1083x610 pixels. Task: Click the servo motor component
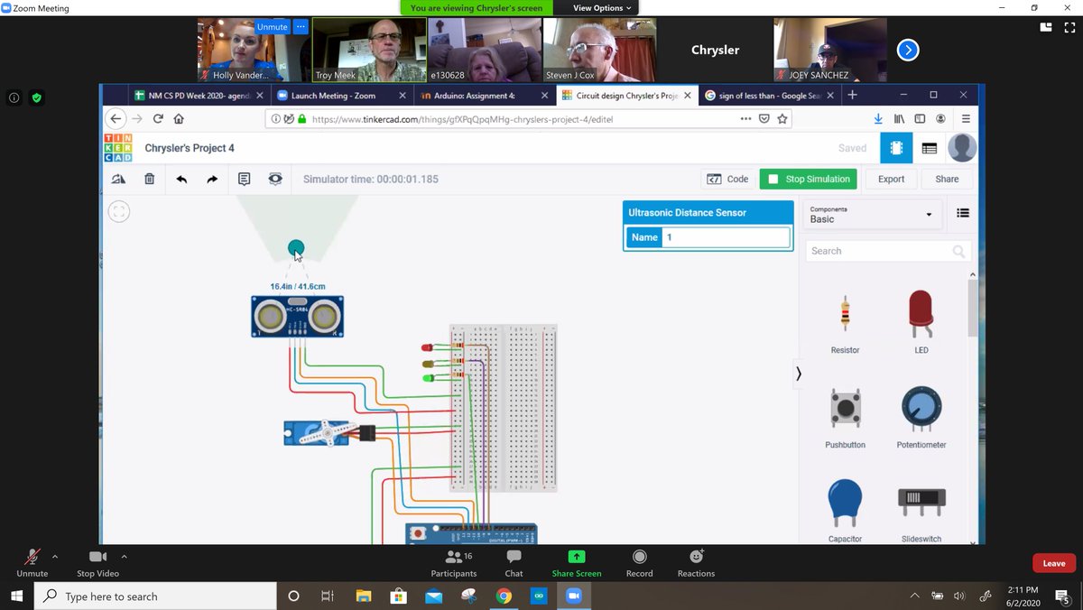coord(329,433)
